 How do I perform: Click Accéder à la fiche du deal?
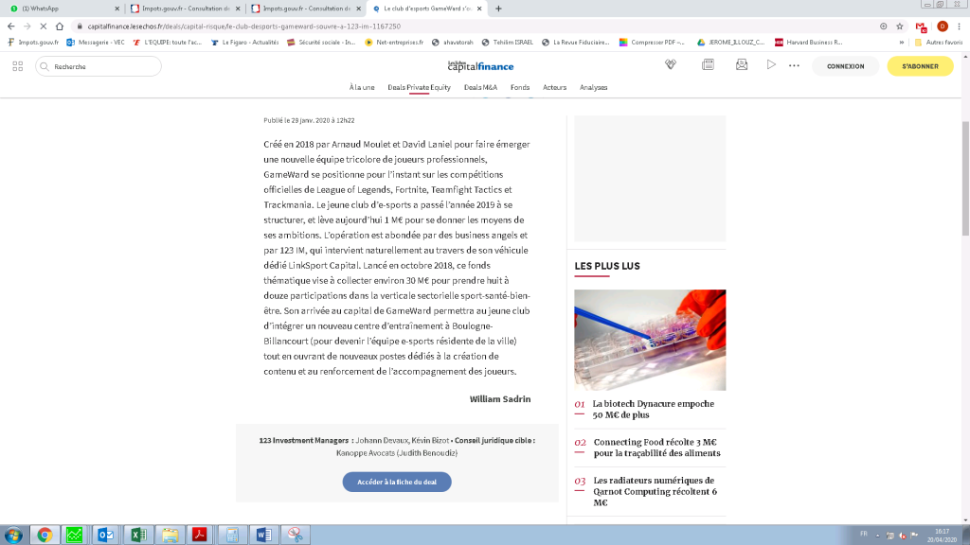pos(397,482)
